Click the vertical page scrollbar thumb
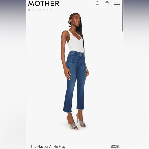Screen dimensions: 149x149 click(x=122, y=16)
